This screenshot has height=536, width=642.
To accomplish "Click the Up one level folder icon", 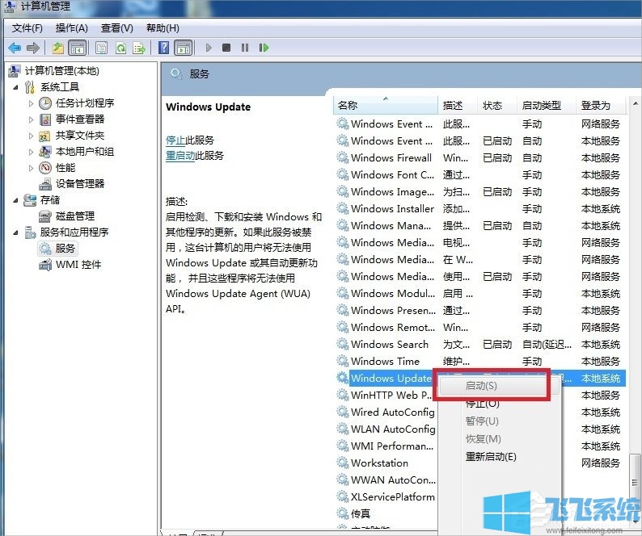I will point(57,48).
